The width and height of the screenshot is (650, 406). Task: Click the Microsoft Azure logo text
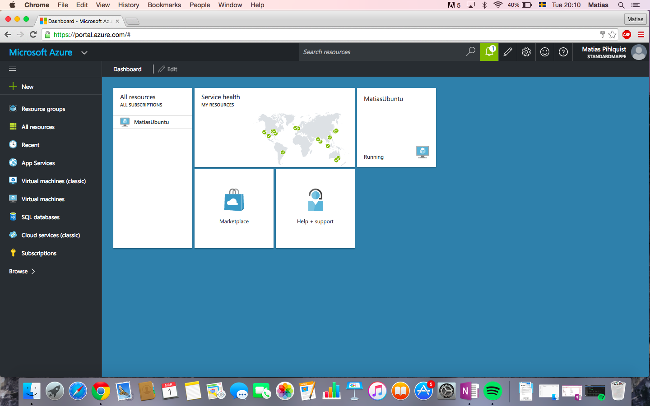(41, 52)
